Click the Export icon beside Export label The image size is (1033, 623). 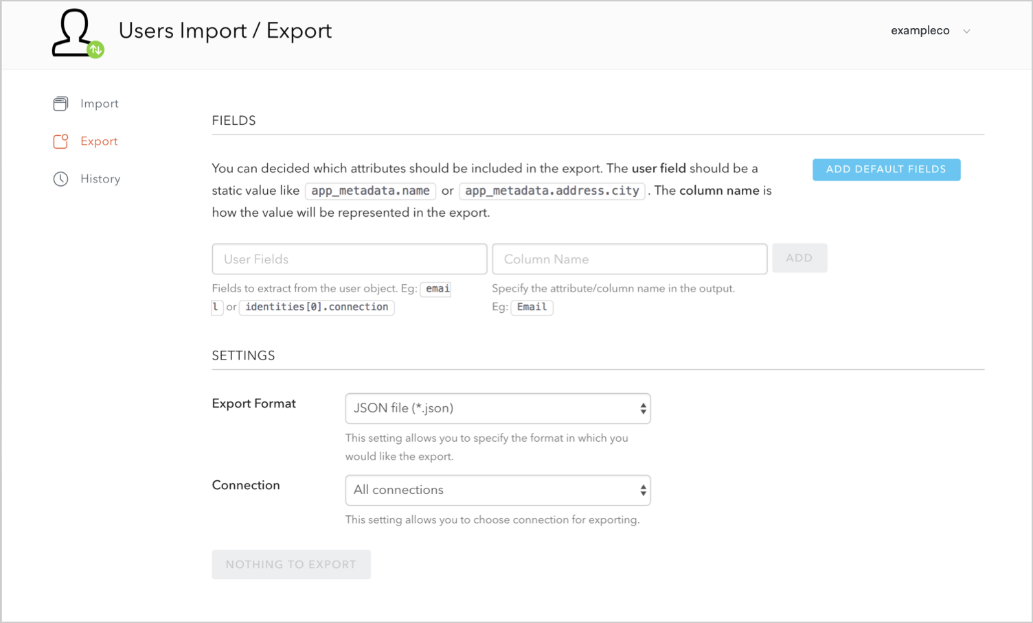(61, 141)
